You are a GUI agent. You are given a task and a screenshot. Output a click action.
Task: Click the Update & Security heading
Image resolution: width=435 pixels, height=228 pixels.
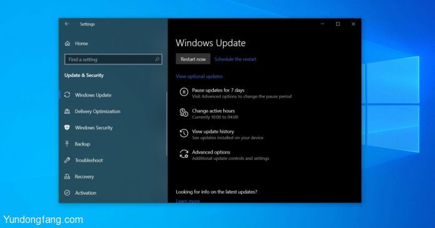tap(84, 75)
